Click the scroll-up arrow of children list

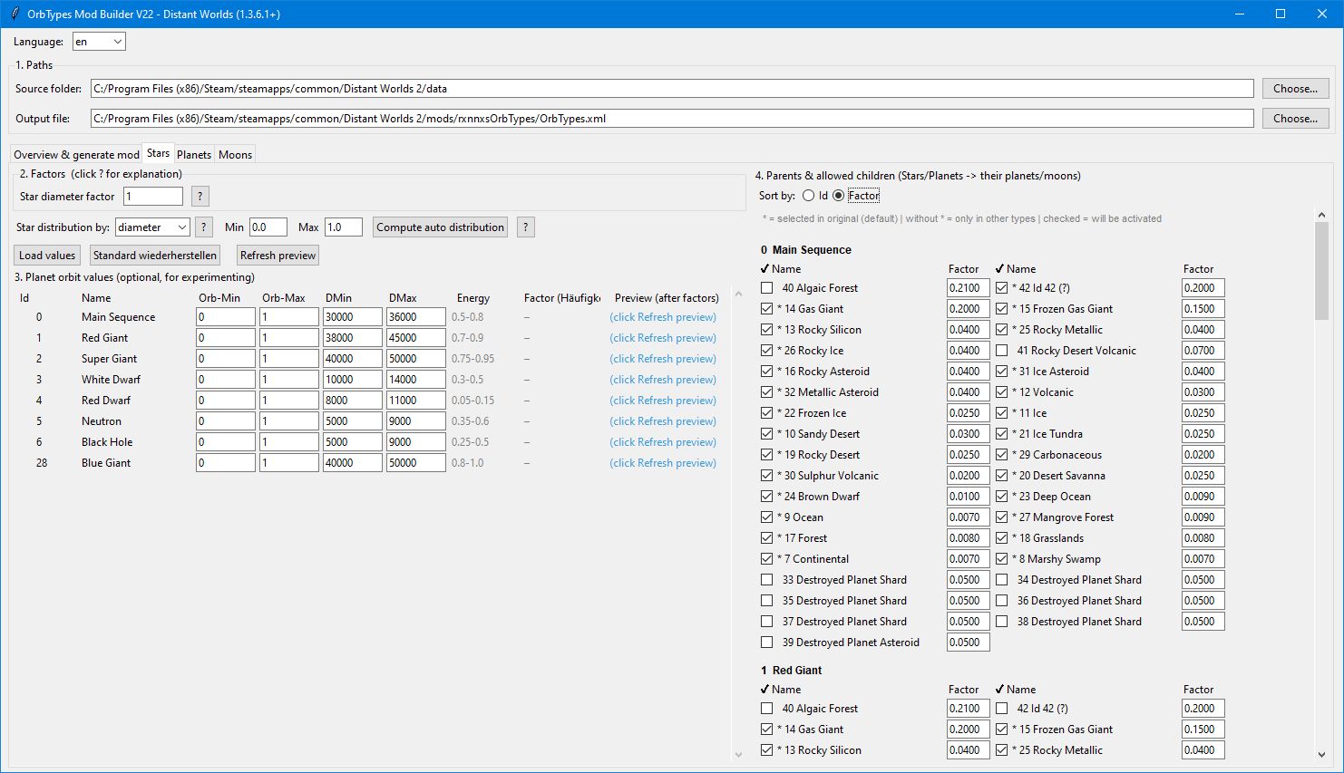(1321, 215)
